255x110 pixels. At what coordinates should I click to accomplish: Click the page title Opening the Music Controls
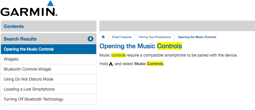(141, 46)
